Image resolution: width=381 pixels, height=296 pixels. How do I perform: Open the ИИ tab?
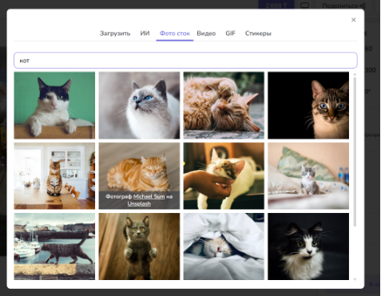(145, 34)
